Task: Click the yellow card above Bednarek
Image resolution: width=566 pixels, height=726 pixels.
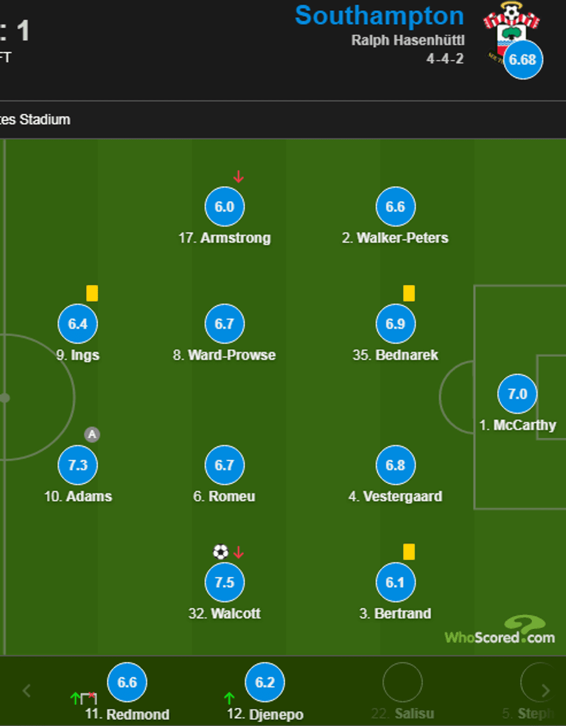Action: click(409, 293)
